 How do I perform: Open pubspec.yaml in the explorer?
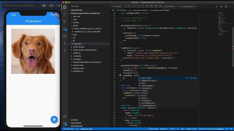pos(78,68)
